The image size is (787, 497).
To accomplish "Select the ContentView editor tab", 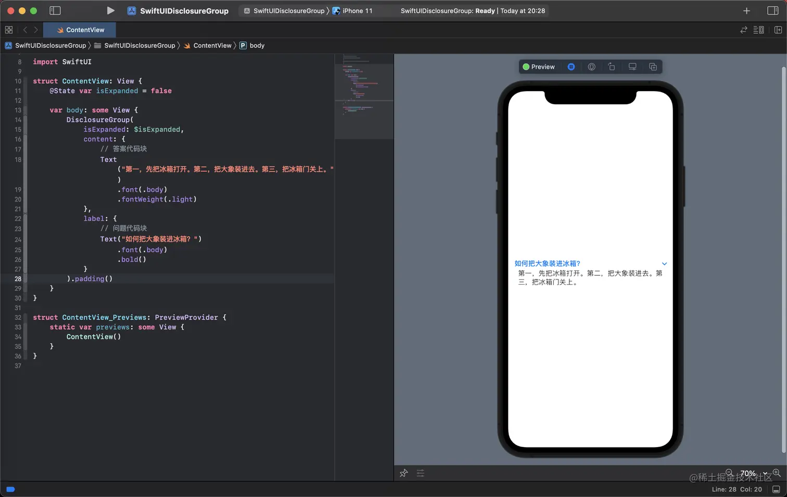I will click(80, 30).
